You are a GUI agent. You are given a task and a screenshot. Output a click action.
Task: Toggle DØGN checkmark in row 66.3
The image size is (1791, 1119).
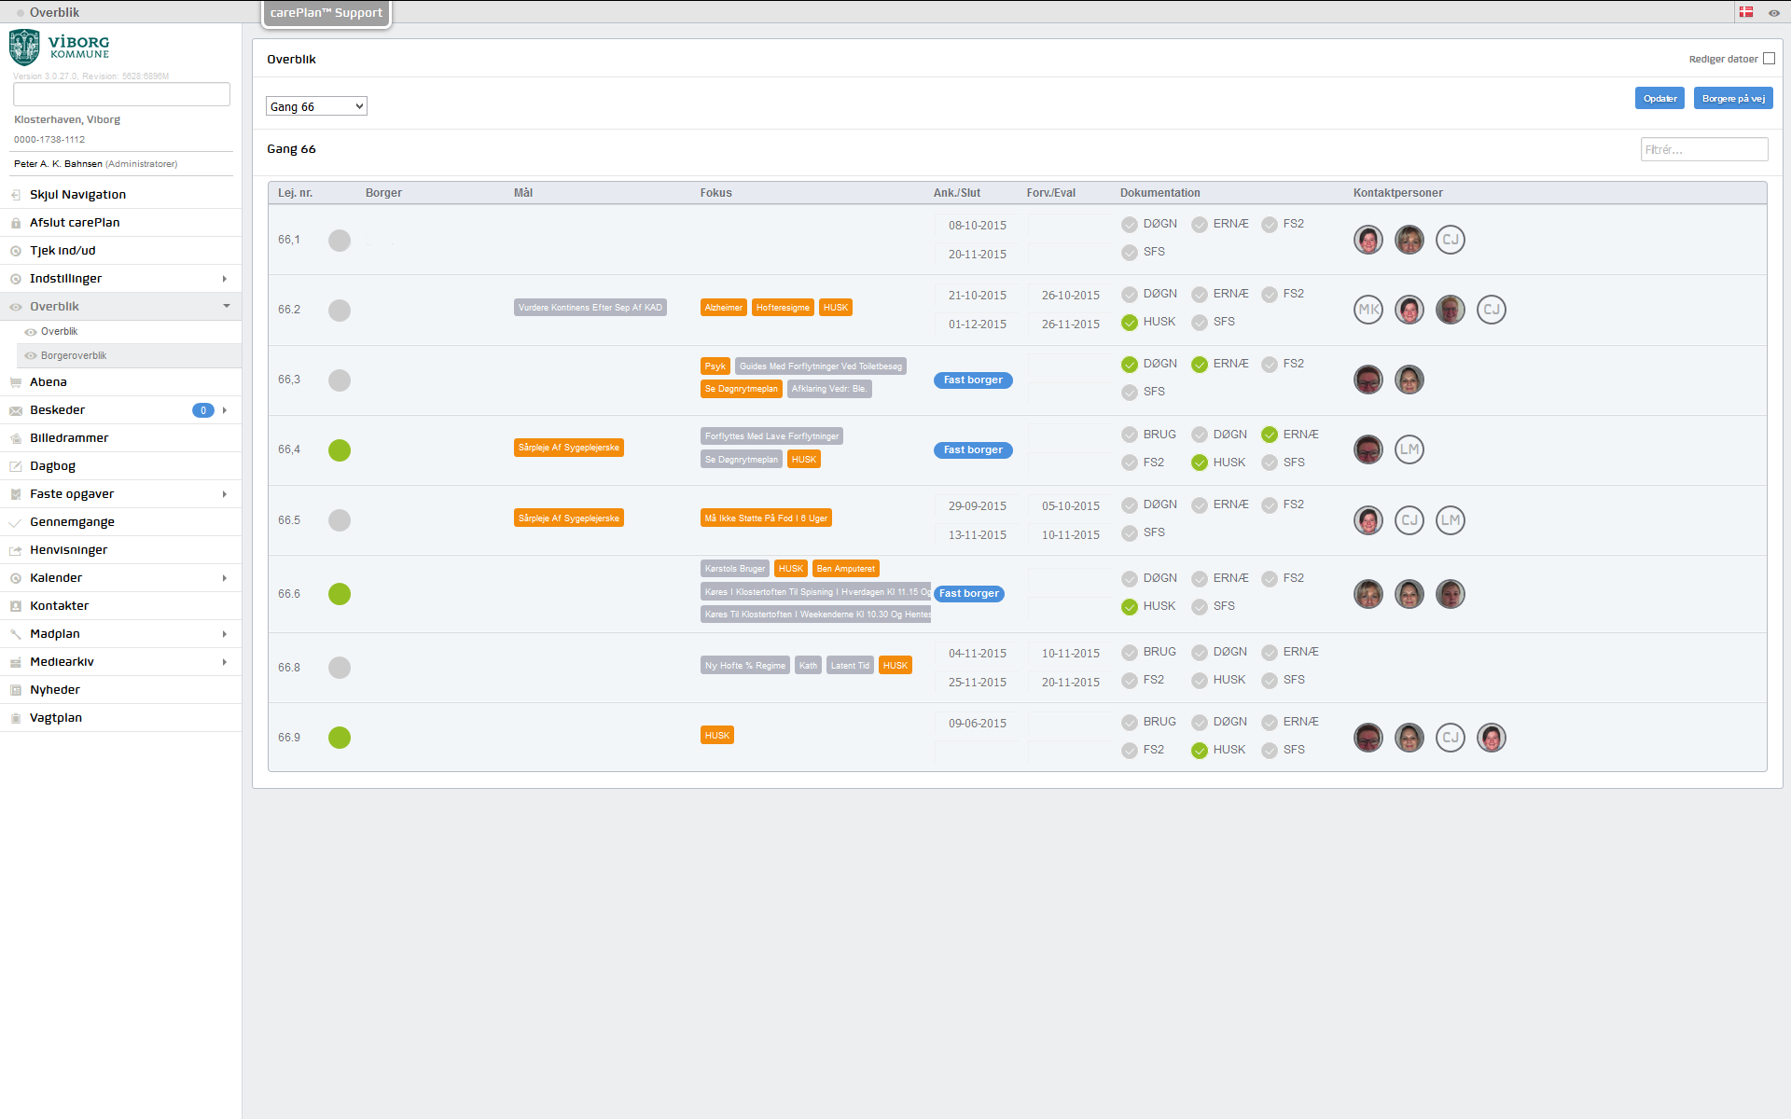pos(1130,365)
